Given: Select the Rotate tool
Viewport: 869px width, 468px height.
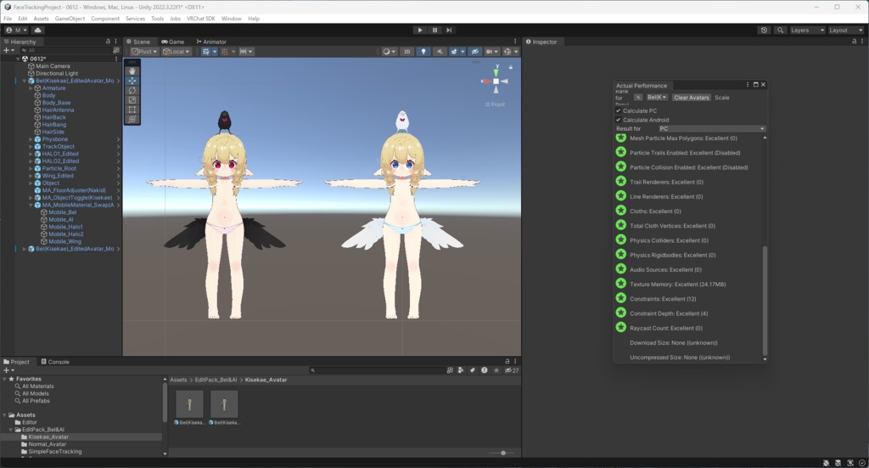Looking at the screenshot, I should (132, 90).
